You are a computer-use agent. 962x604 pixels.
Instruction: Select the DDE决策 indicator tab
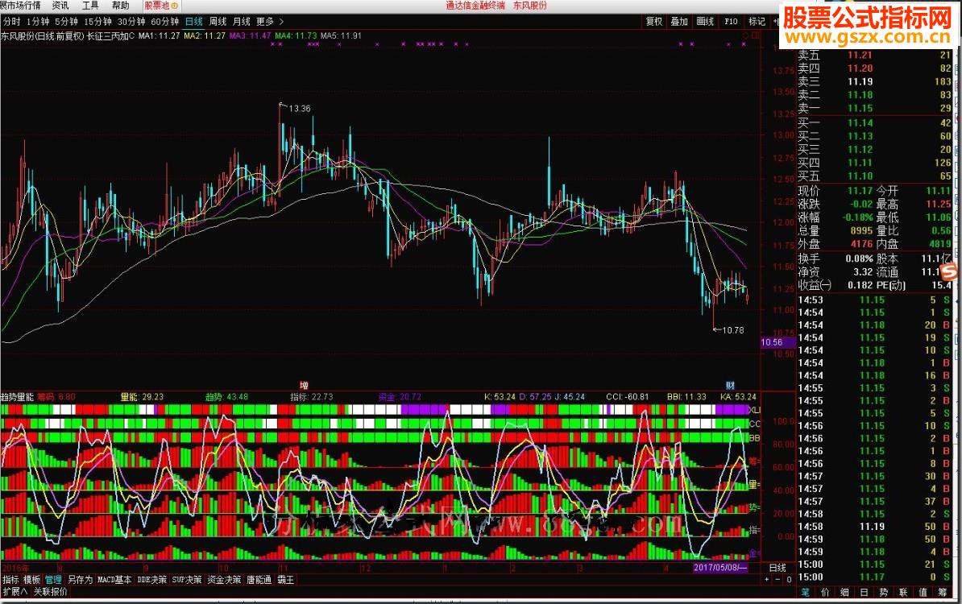(152, 580)
